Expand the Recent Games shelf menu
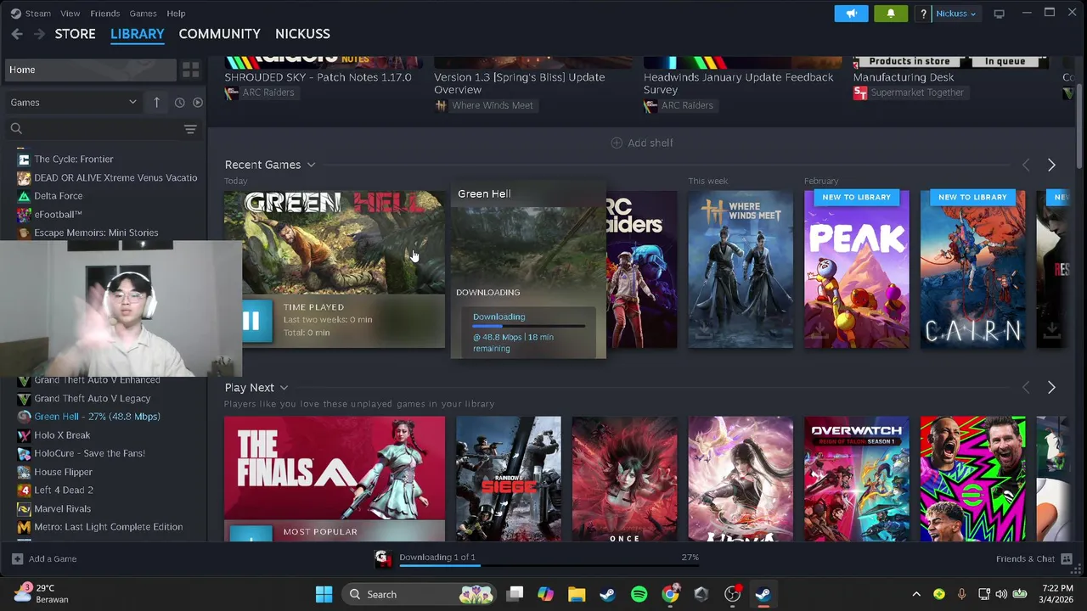The height and width of the screenshot is (611, 1087). coord(311,165)
